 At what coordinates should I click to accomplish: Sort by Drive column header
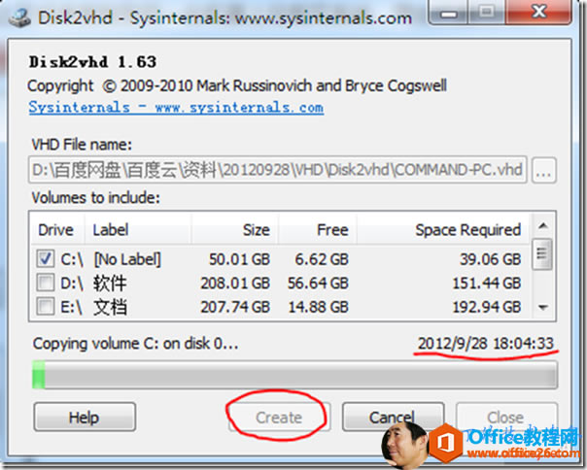point(55,230)
